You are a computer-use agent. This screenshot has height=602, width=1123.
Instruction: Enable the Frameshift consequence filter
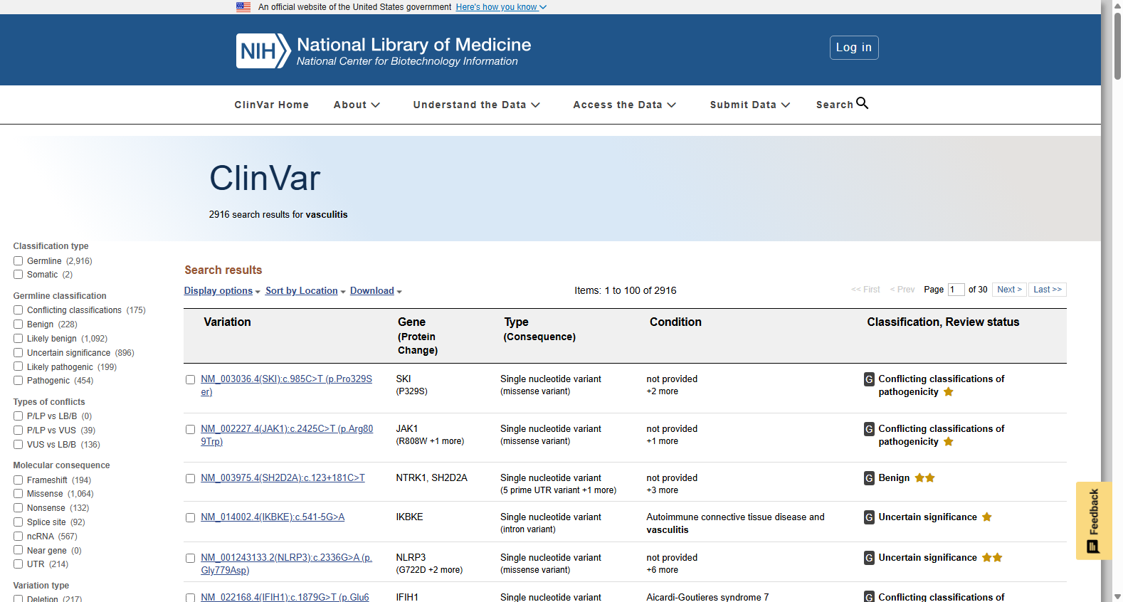(x=19, y=480)
